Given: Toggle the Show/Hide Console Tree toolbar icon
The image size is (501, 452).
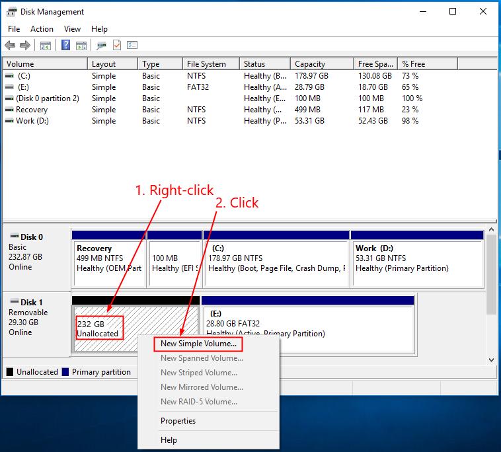Looking at the screenshot, I should click(46, 46).
